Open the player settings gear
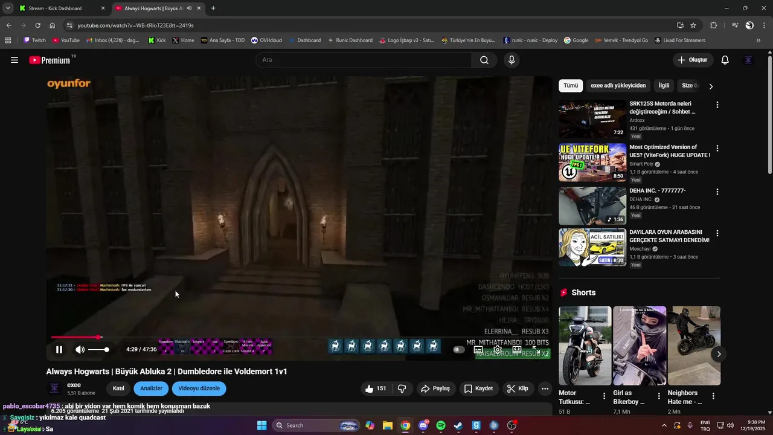This screenshot has width=773, height=435. coord(498,349)
